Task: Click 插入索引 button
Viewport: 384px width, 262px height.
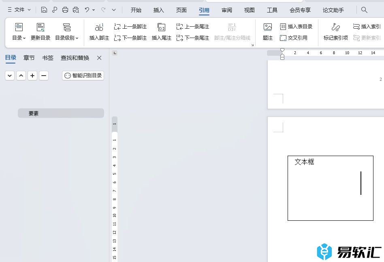Action: pos(367,26)
